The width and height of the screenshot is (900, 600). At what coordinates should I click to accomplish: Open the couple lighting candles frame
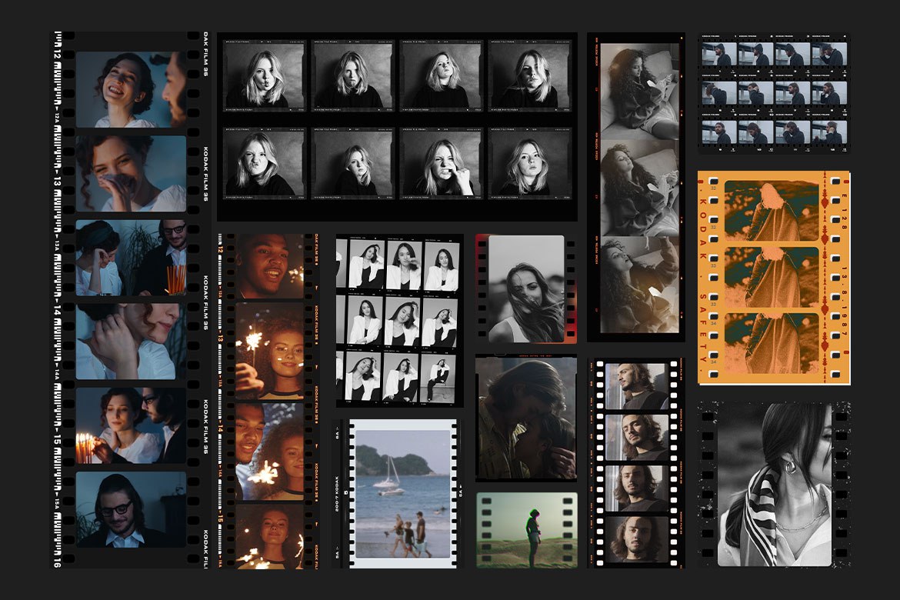(131, 425)
